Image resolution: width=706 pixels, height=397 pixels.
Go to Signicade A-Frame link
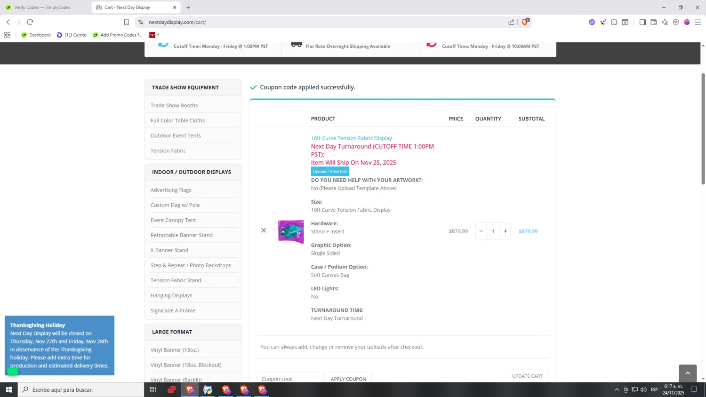173,310
